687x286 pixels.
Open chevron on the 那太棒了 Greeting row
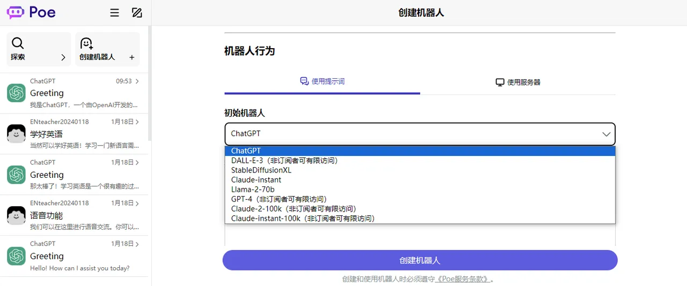point(137,162)
